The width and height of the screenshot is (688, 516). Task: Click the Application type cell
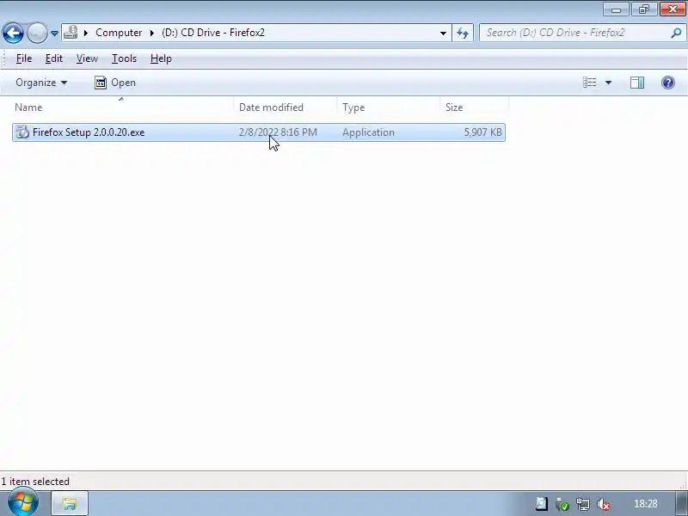click(368, 132)
